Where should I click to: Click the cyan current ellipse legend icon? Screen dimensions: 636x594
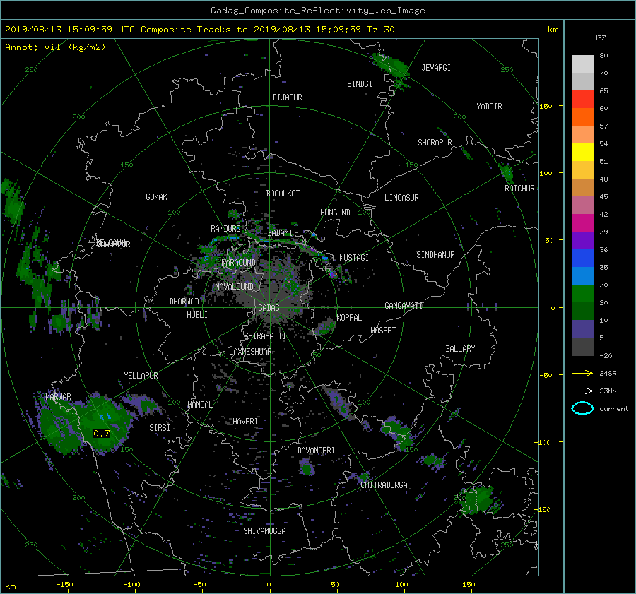(582, 408)
